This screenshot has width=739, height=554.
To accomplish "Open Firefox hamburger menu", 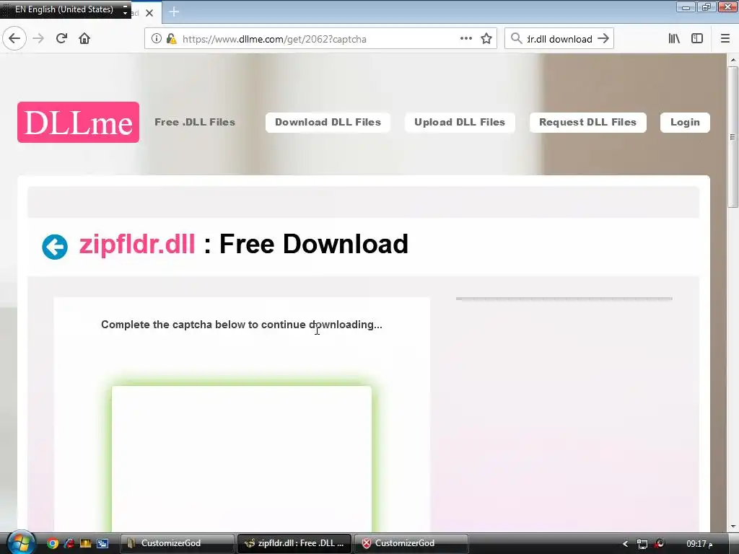I will (725, 39).
